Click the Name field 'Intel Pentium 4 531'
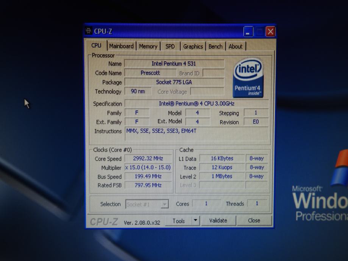 click(174, 64)
